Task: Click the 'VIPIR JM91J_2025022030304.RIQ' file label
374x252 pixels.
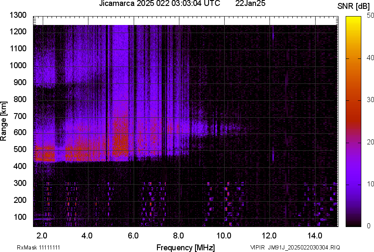Action: [295, 247]
